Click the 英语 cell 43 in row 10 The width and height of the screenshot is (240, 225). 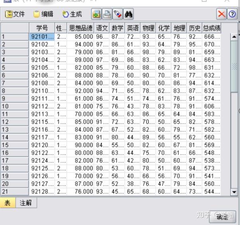click(133, 106)
